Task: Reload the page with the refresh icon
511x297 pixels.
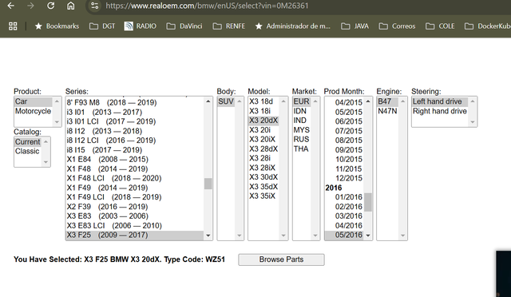Action: 50,6
